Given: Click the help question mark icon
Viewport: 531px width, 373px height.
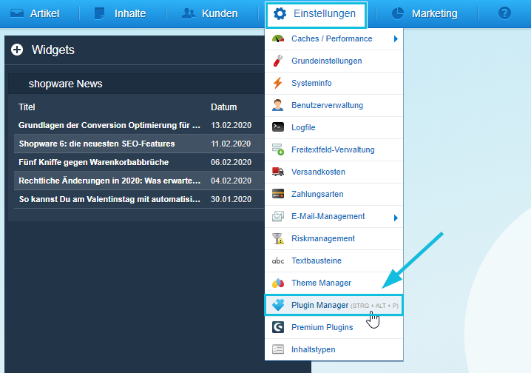Looking at the screenshot, I should pos(504,13).
